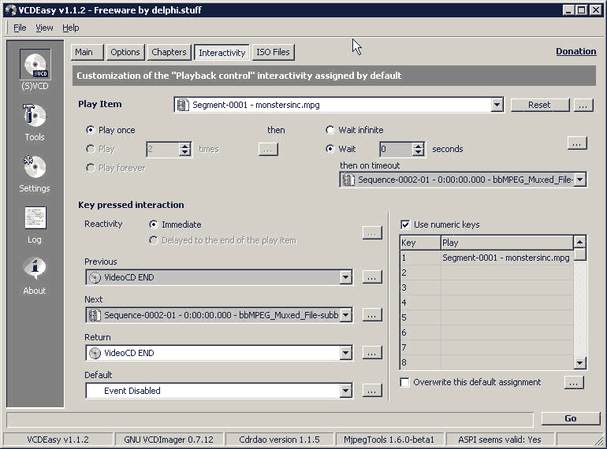Click the ellipsis button right of seconds
Screen dimensions: 607x449
pyautogui.click(x=577, y=143)
